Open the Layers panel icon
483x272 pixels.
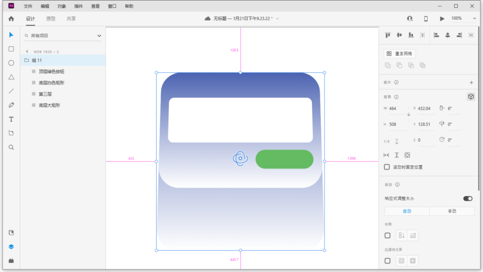(11, 246)
